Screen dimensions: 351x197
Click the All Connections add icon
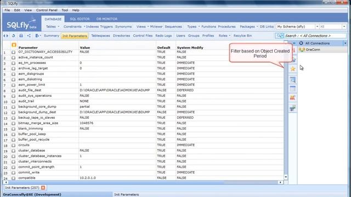coord(301,43)
